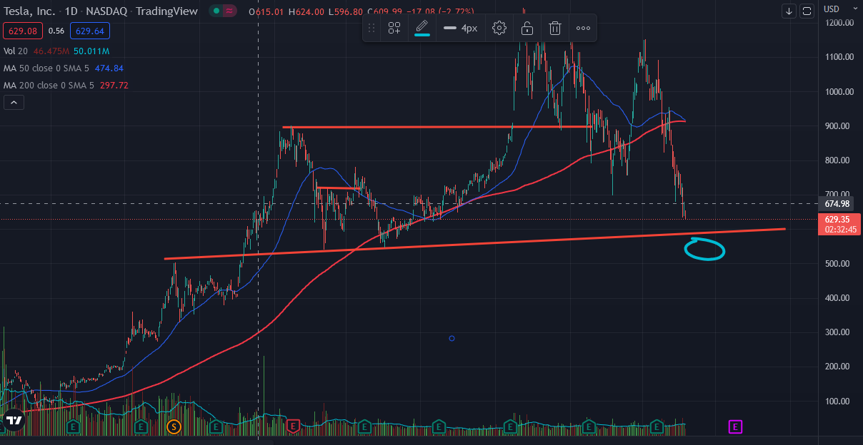863x445 pixels.
Task: Delete the drawing with trash icon
Action: [x=554, y=29]
